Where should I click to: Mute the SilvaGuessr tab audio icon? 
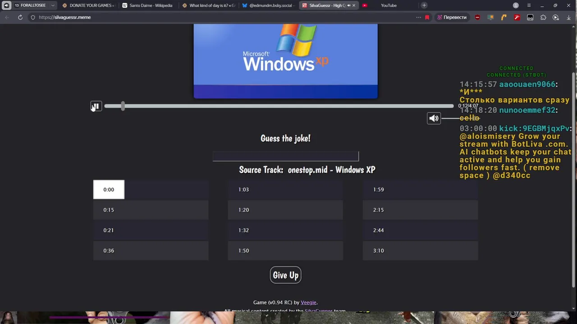(x=348, y=5)
